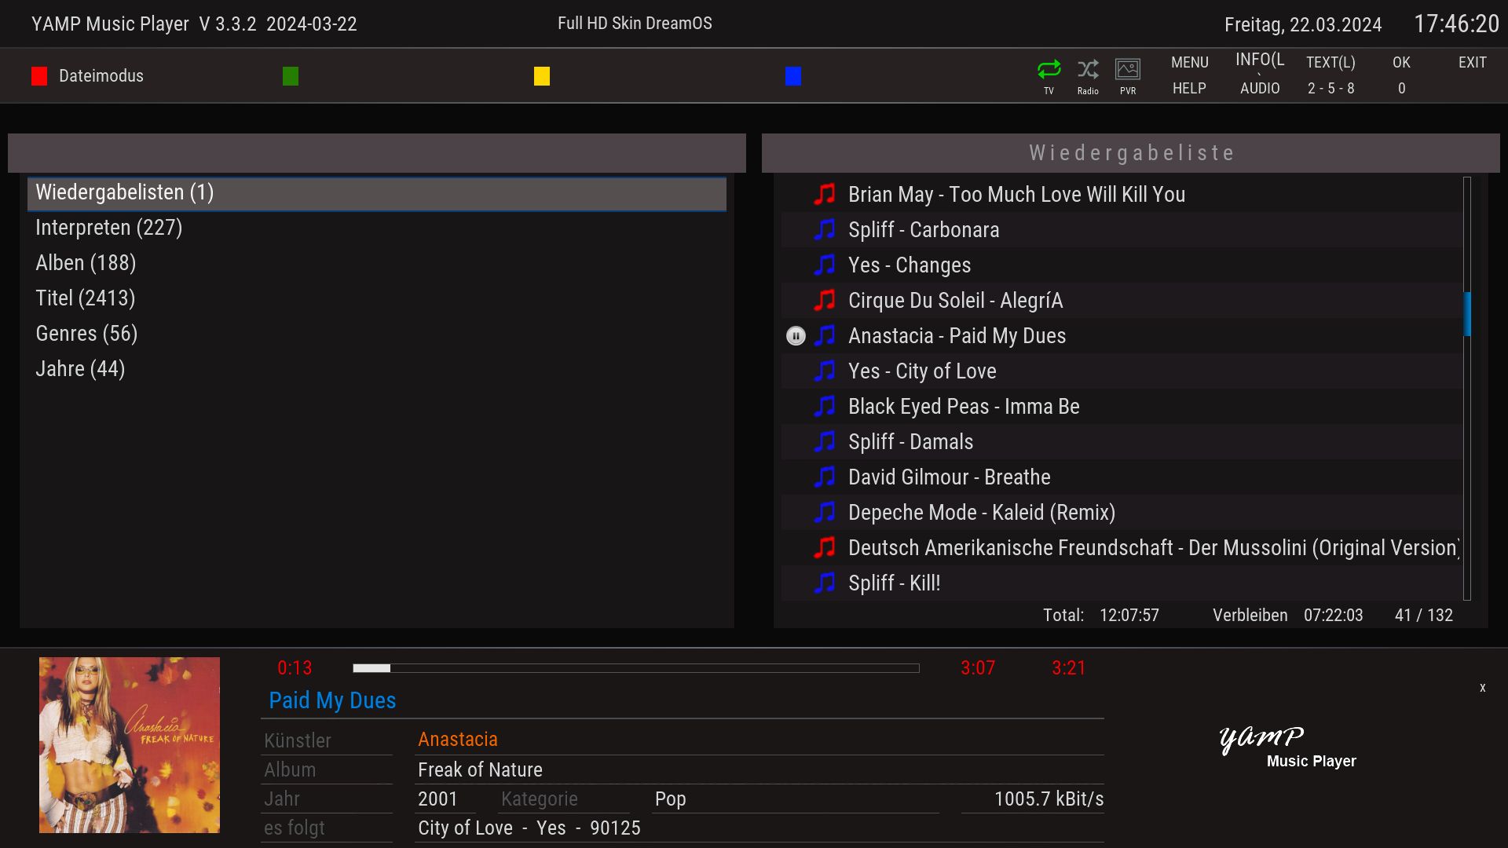The width and height of the screenshot is (1508, 848).
Task: Click the blue color button
Action: click(793, 76)
